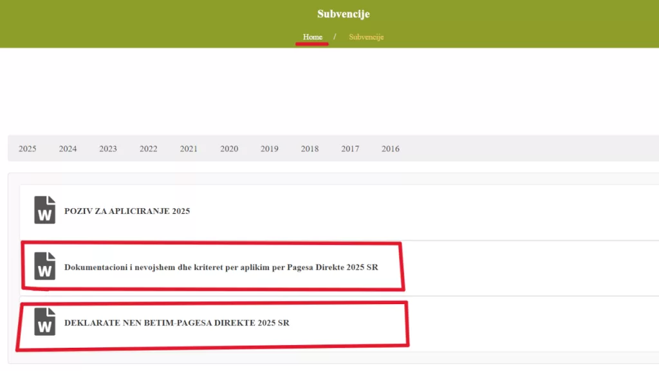Show documents for year 2022
The width and height of the screenshot is (659, 371).
coord(149,149)
